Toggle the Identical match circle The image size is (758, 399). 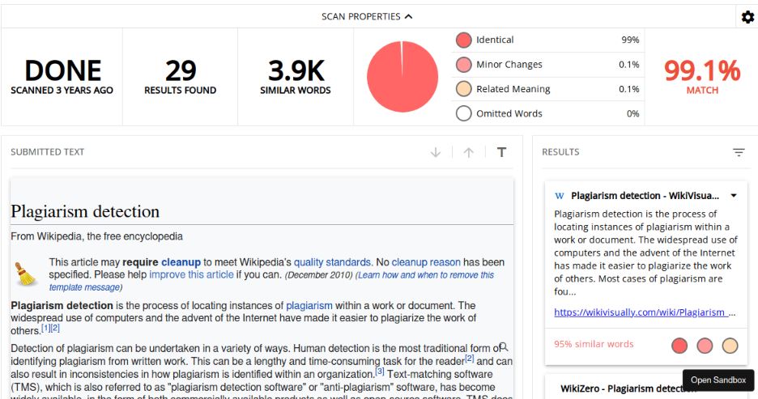tap(463, 40)
